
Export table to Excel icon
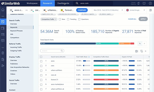coord(137,51)
